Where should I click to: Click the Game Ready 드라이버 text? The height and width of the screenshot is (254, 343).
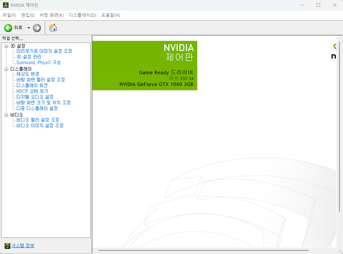tap(166, 72)
